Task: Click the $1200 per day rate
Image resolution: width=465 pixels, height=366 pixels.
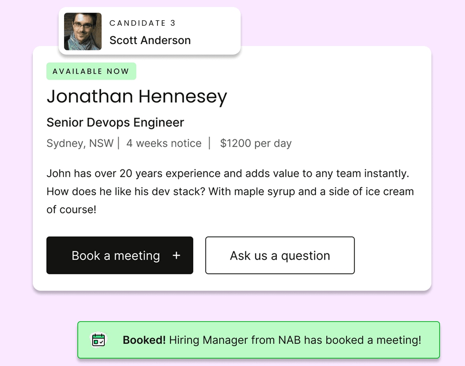Action: pos(256,143)
